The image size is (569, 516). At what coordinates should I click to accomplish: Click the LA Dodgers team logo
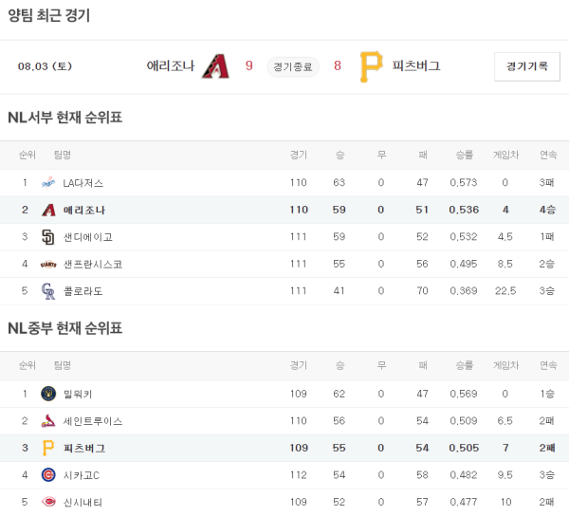coord(48,183)
